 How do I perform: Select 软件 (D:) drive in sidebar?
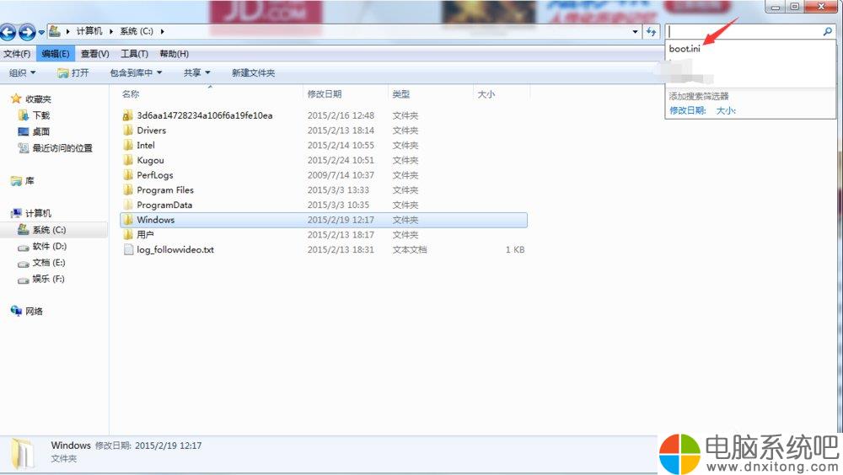pyautogui.click(x=50, y=246)
